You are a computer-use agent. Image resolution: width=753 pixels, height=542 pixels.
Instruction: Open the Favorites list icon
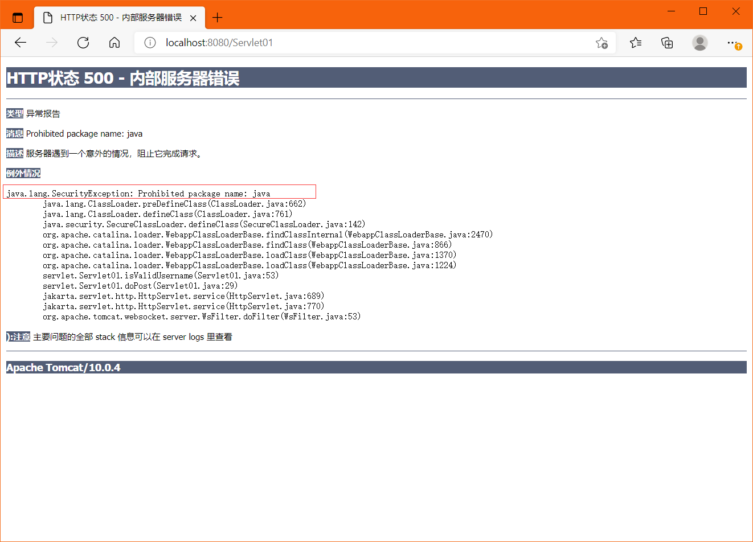(636, 43)
